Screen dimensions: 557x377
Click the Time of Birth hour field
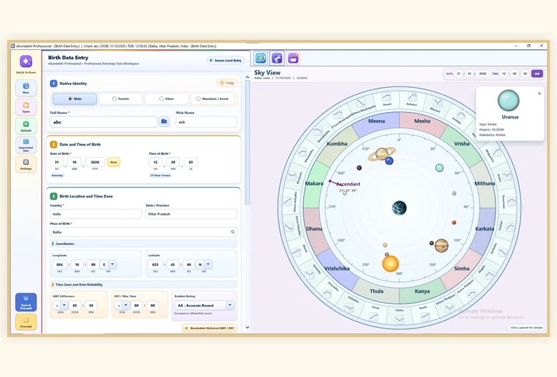click(155, 162)
